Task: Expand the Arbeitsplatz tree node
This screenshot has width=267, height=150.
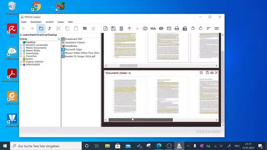Action: [21, 65]
